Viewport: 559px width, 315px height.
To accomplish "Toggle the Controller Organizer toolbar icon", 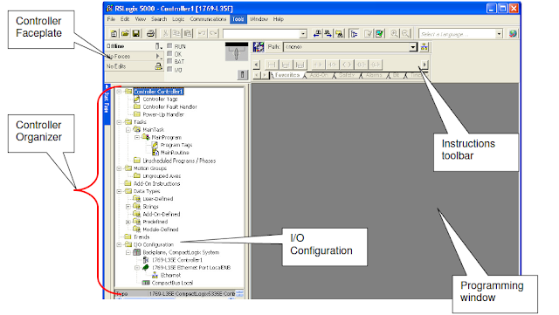I will [x=354, y=33].
